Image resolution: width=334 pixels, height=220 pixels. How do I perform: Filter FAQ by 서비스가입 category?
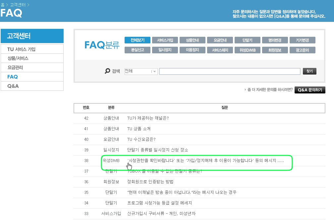coord(165,40)
